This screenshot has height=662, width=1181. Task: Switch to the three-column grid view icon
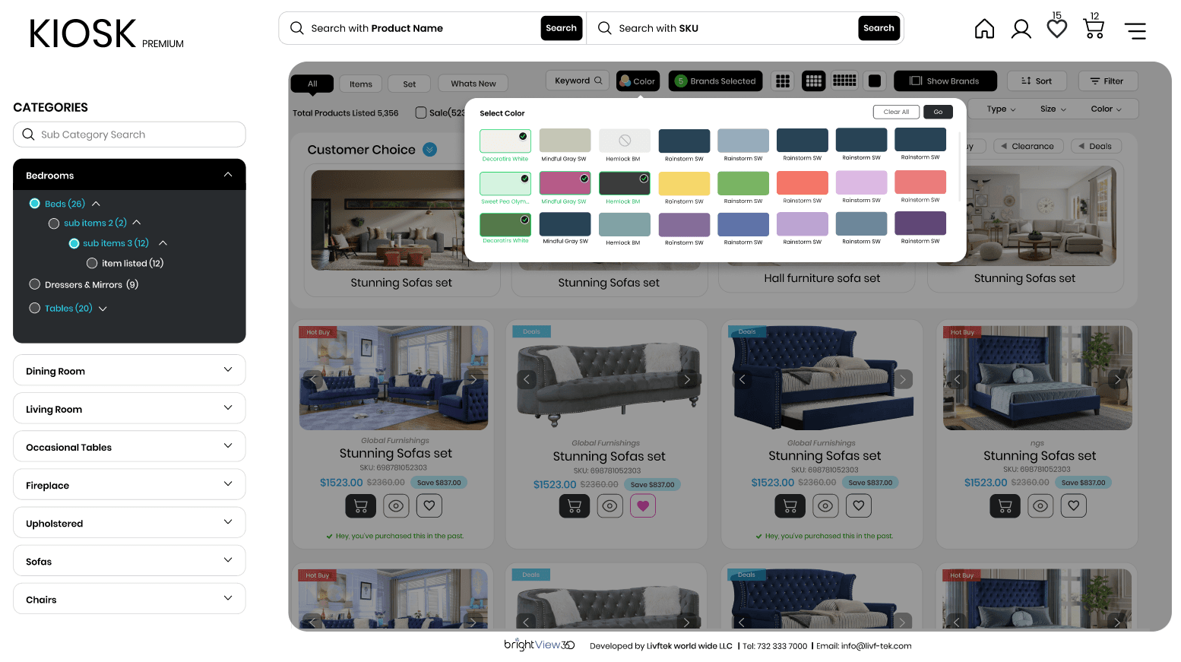tap(783, 81)
